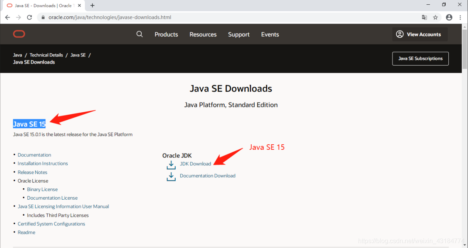
Task: Click the browser forward arrow
Action: click(x=18, y=17)
